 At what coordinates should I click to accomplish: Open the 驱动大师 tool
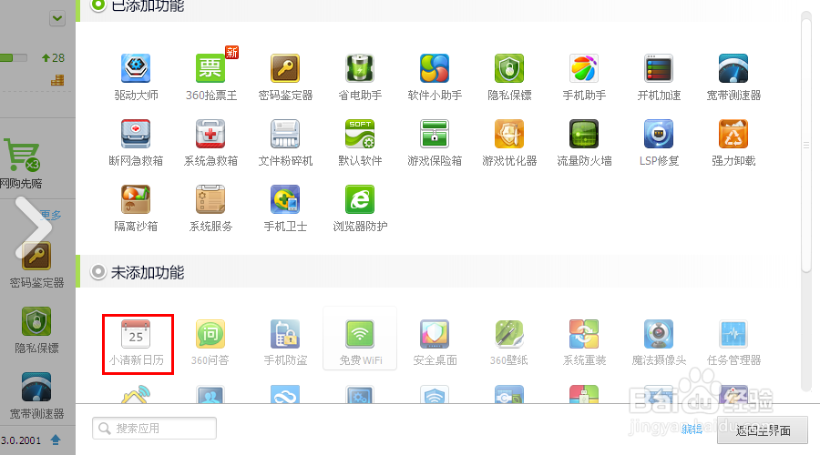click(x=136, y=76)
